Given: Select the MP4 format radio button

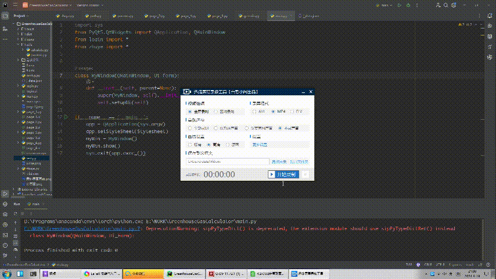Looking at the screenshot, I should coord(274,111).
